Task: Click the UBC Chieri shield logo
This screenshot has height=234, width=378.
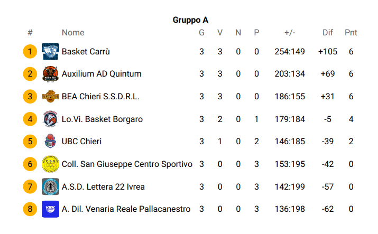Action: (x=50, y=141)
